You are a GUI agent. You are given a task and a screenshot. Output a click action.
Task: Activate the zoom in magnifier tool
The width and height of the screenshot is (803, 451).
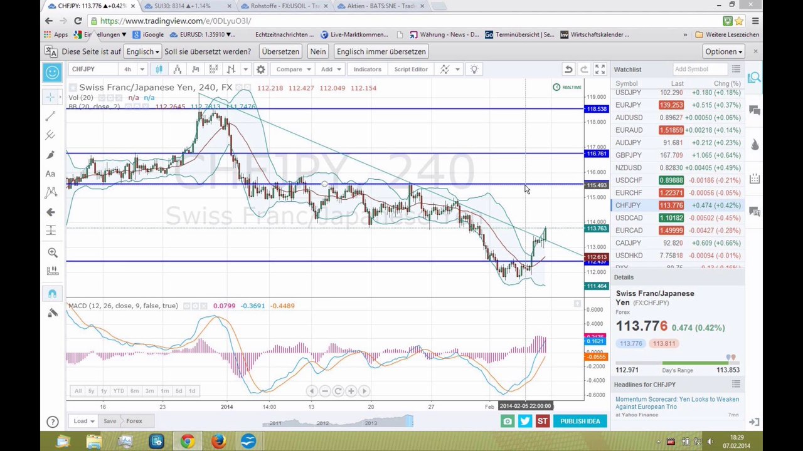[53, 252]
